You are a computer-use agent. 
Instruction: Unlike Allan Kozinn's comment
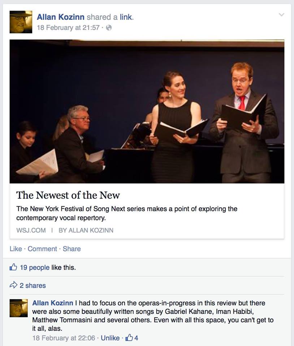[110, 338]
